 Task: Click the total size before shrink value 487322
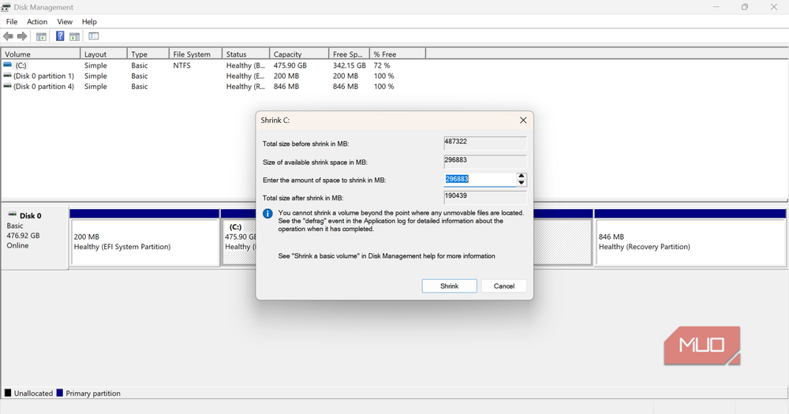tap(485, 143)
